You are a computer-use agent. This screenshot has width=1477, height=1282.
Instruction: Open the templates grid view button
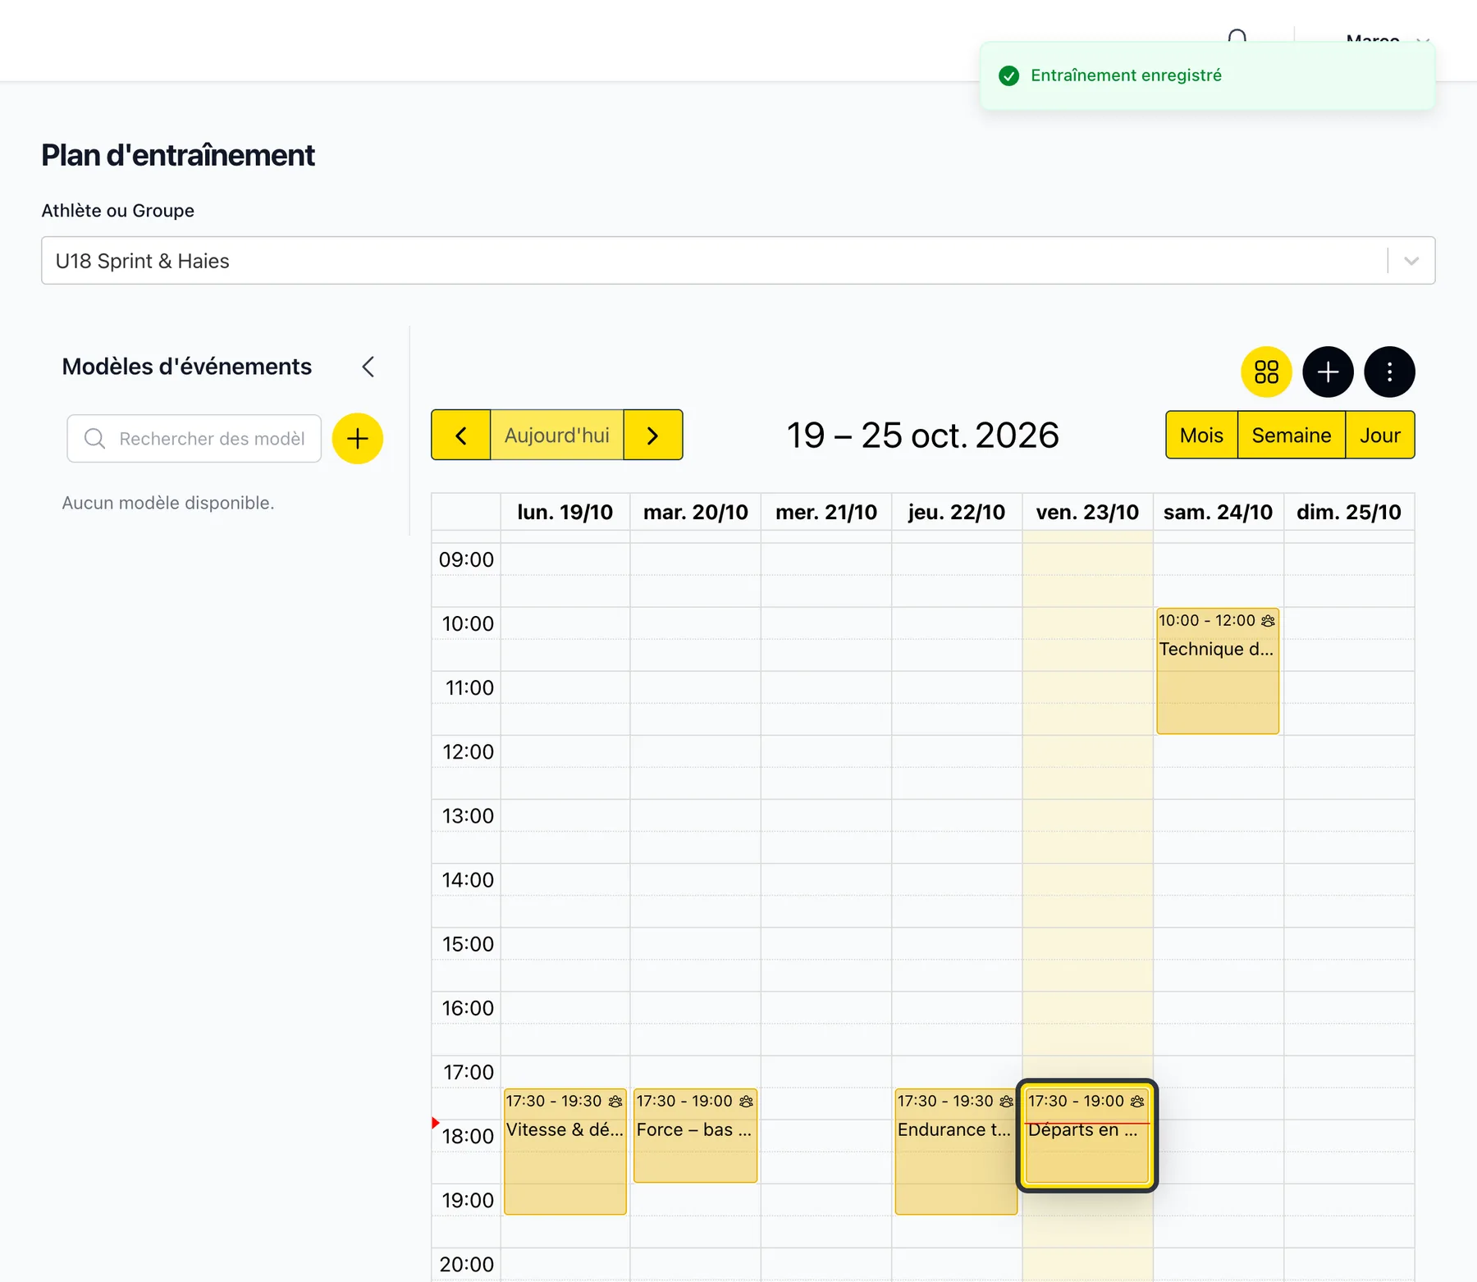pyautogui.click(x=1266, y=372)
